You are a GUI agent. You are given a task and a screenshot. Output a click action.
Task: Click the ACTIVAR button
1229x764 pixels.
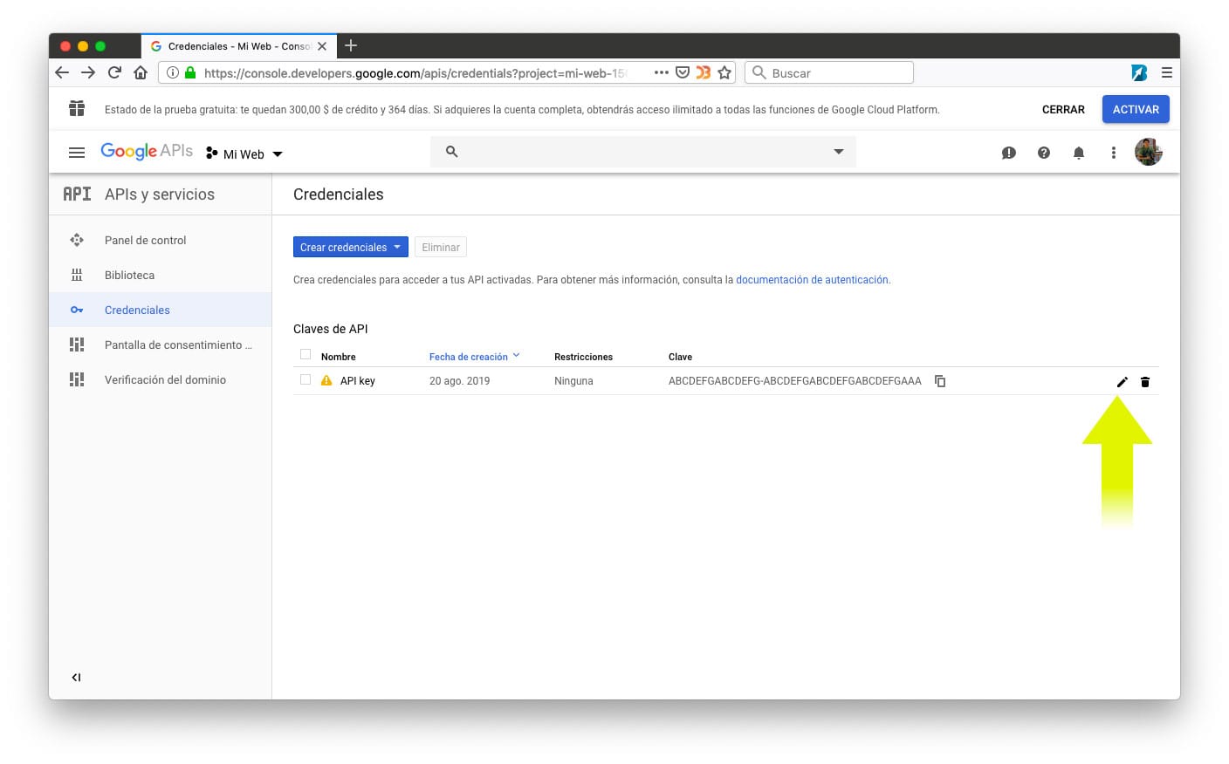click(1136, 109)
